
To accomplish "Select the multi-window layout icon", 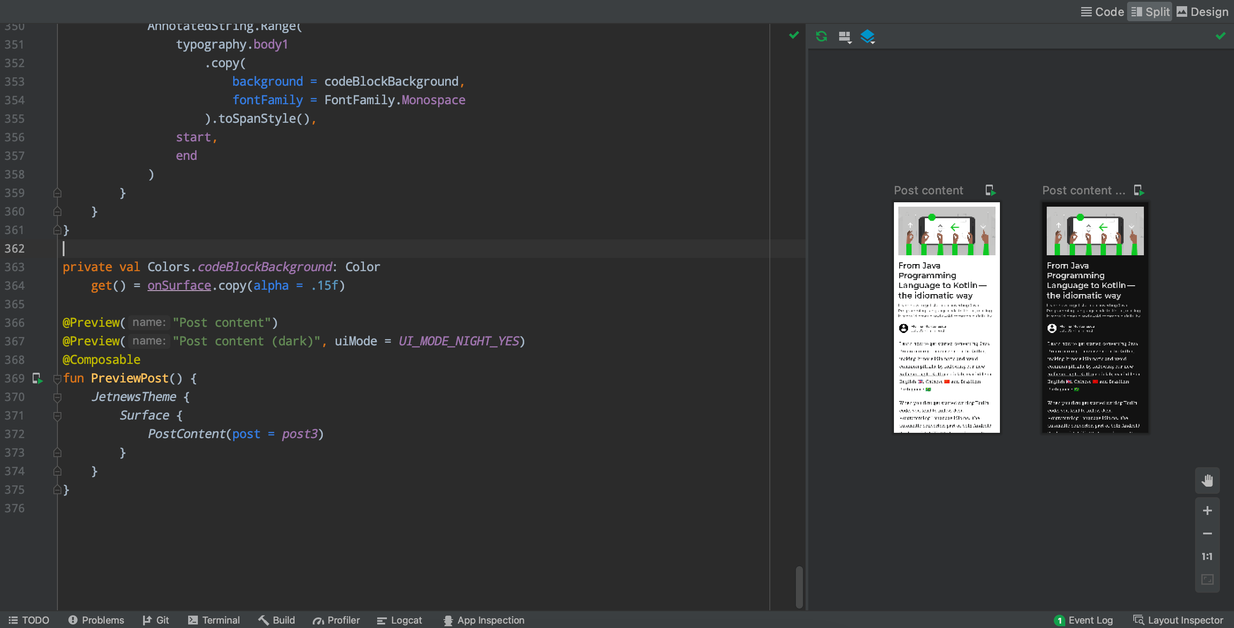I will [x=845, y=35].
